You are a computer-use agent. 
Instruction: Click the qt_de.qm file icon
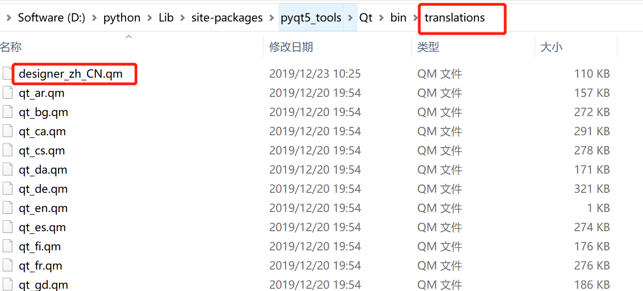tap(8, 189)
